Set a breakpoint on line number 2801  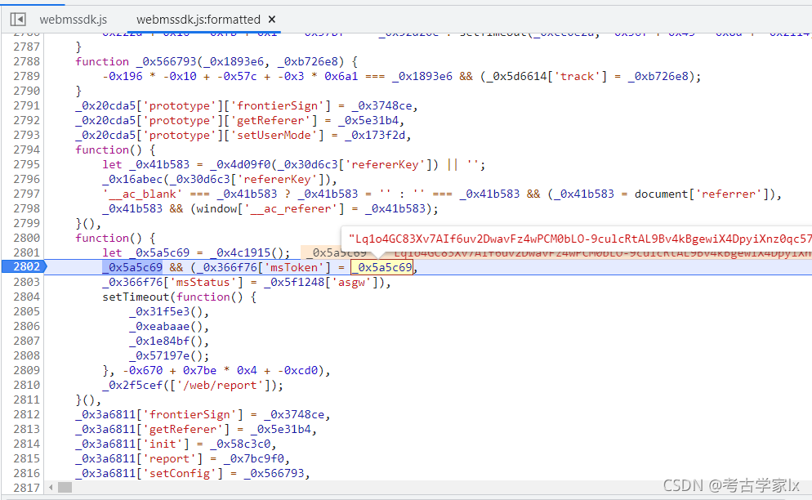point(26,252)
